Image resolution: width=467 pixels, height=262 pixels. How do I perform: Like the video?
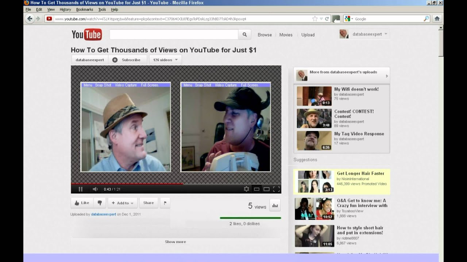click(x=82, y=203)
